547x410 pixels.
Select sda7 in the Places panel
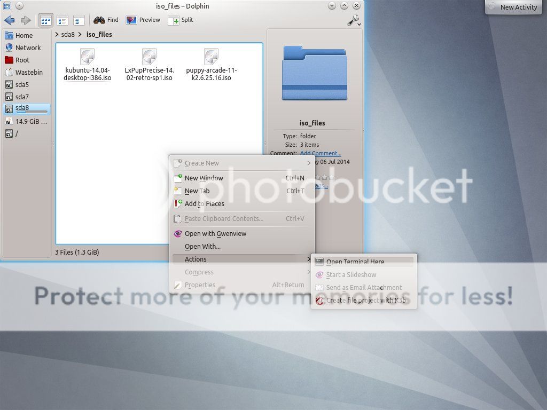pos(27,97)
